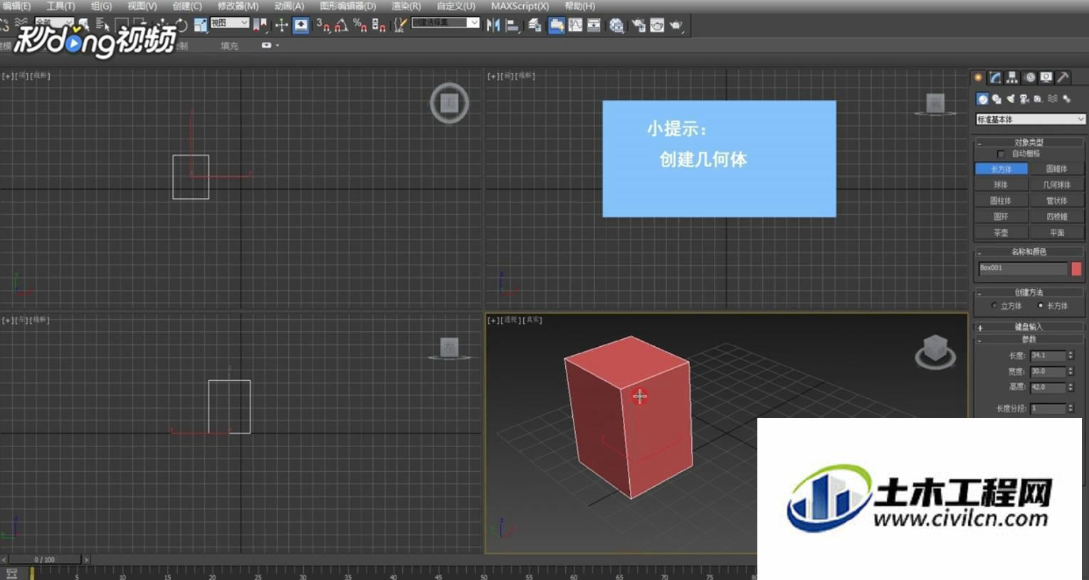Choose the Shapes category icon
The width and height of the screenshot is (1089, 580).
pyautogui.click(x=996, y=99)
